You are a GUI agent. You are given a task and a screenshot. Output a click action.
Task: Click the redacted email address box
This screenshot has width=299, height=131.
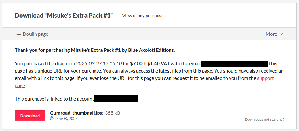pos(234,64)
